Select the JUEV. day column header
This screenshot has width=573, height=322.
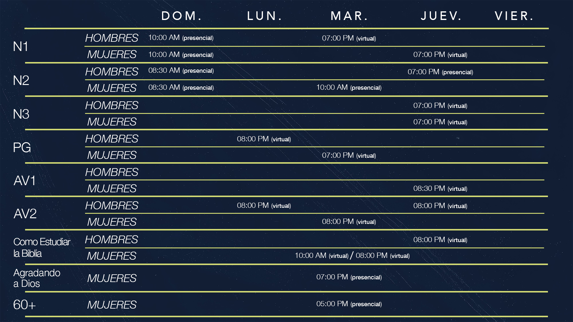(x=441, y=16)
